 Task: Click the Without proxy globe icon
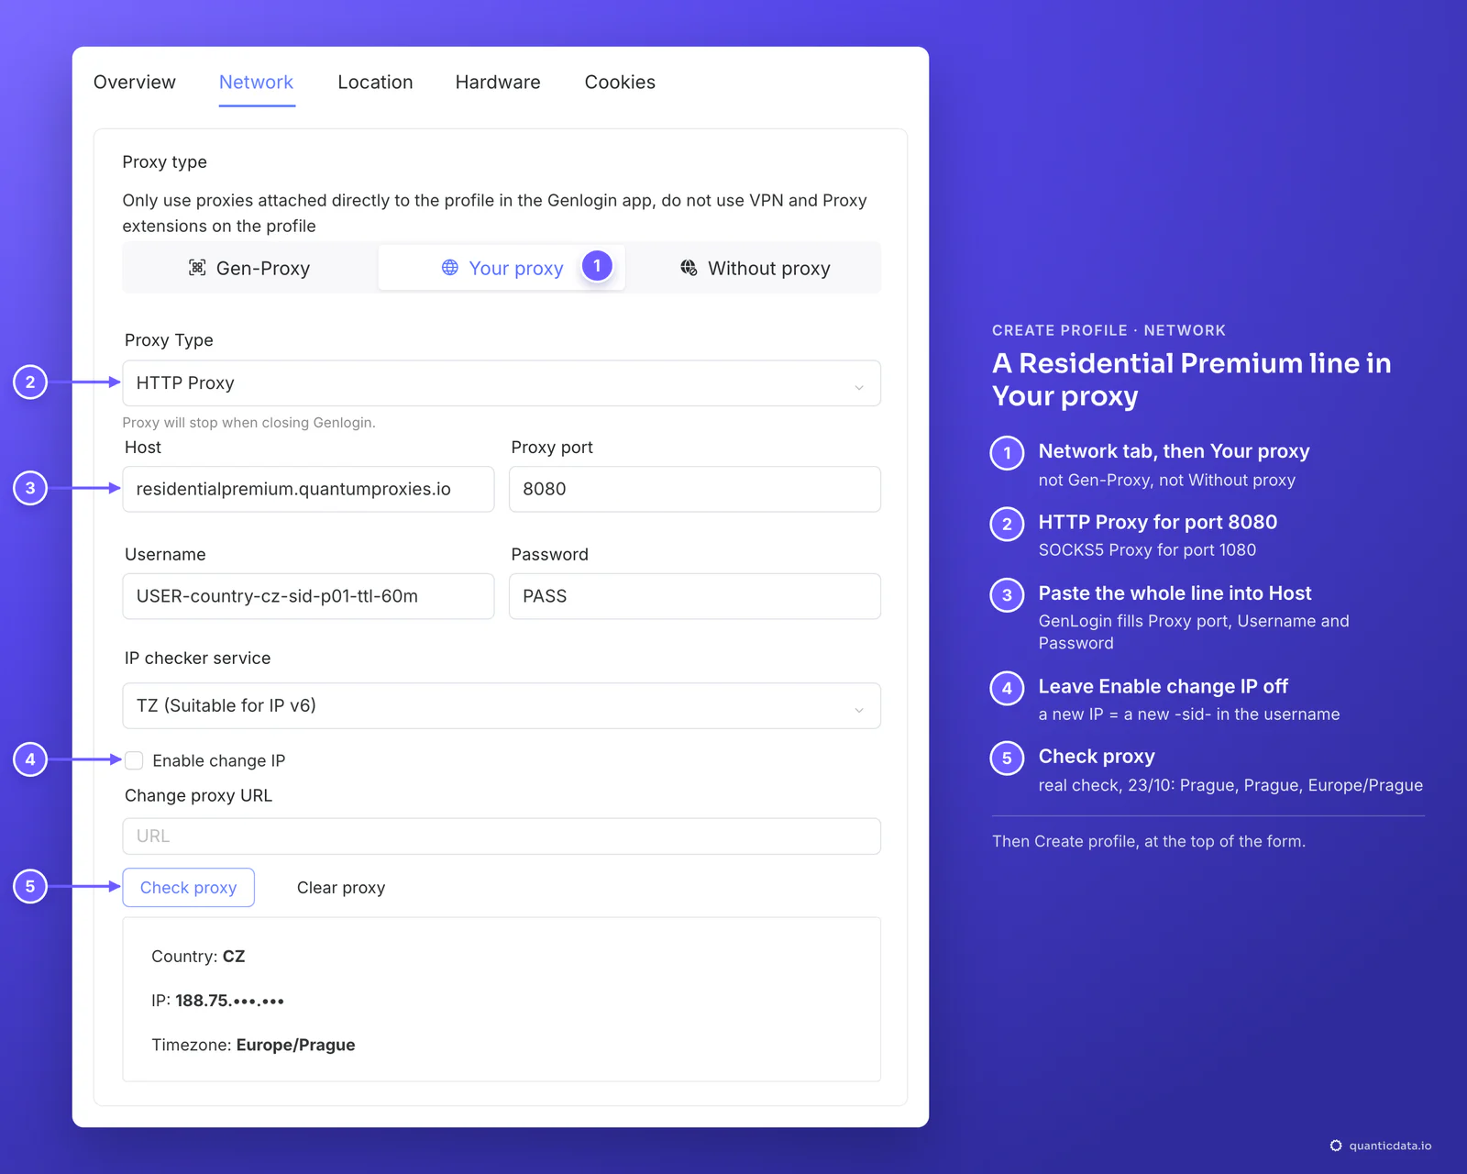689,268
